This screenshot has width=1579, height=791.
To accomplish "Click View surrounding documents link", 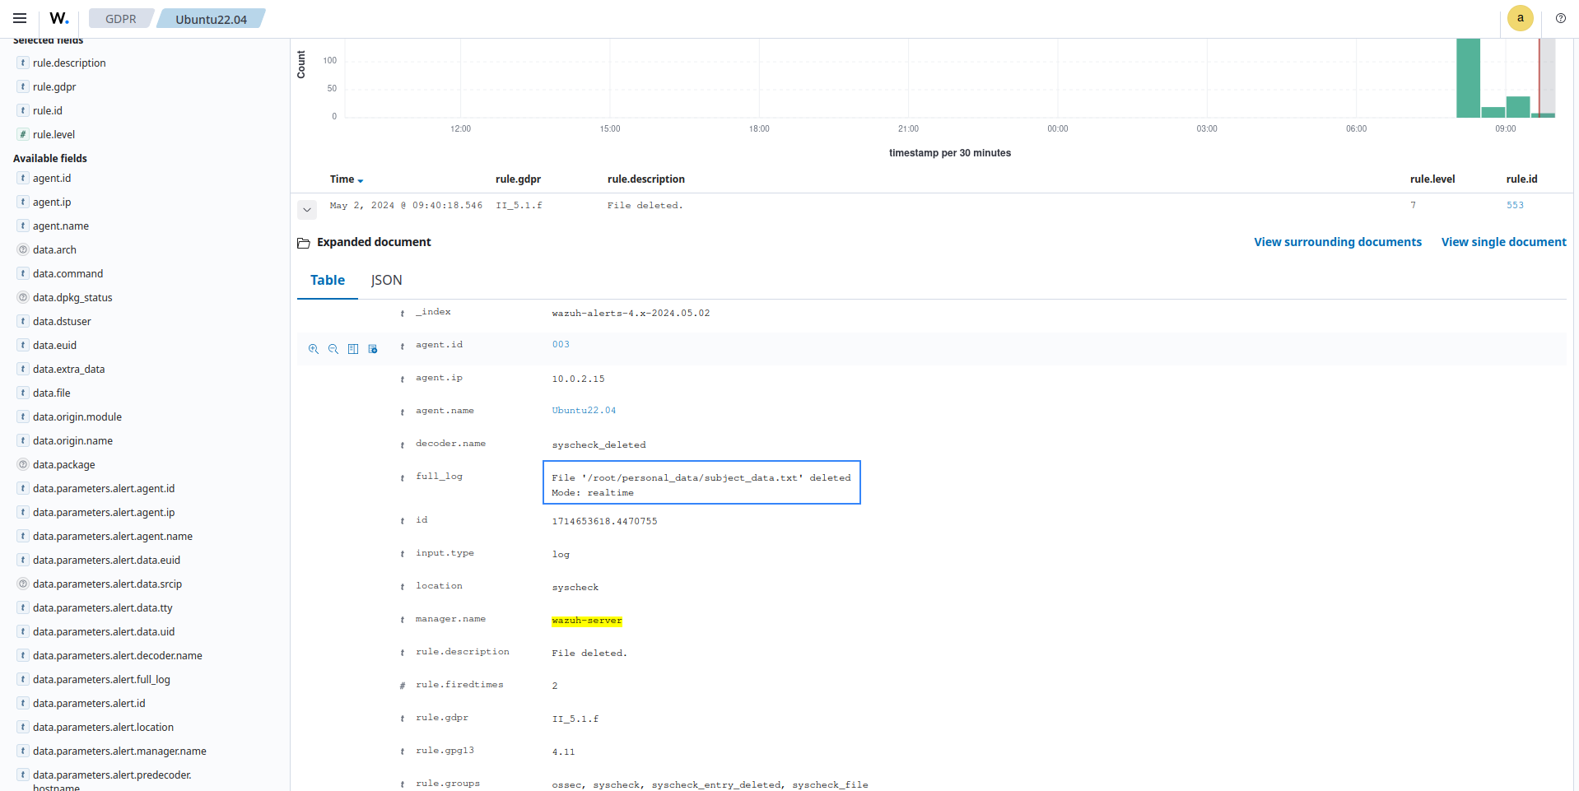I will pyautogui.click(x=1337, y=242).
